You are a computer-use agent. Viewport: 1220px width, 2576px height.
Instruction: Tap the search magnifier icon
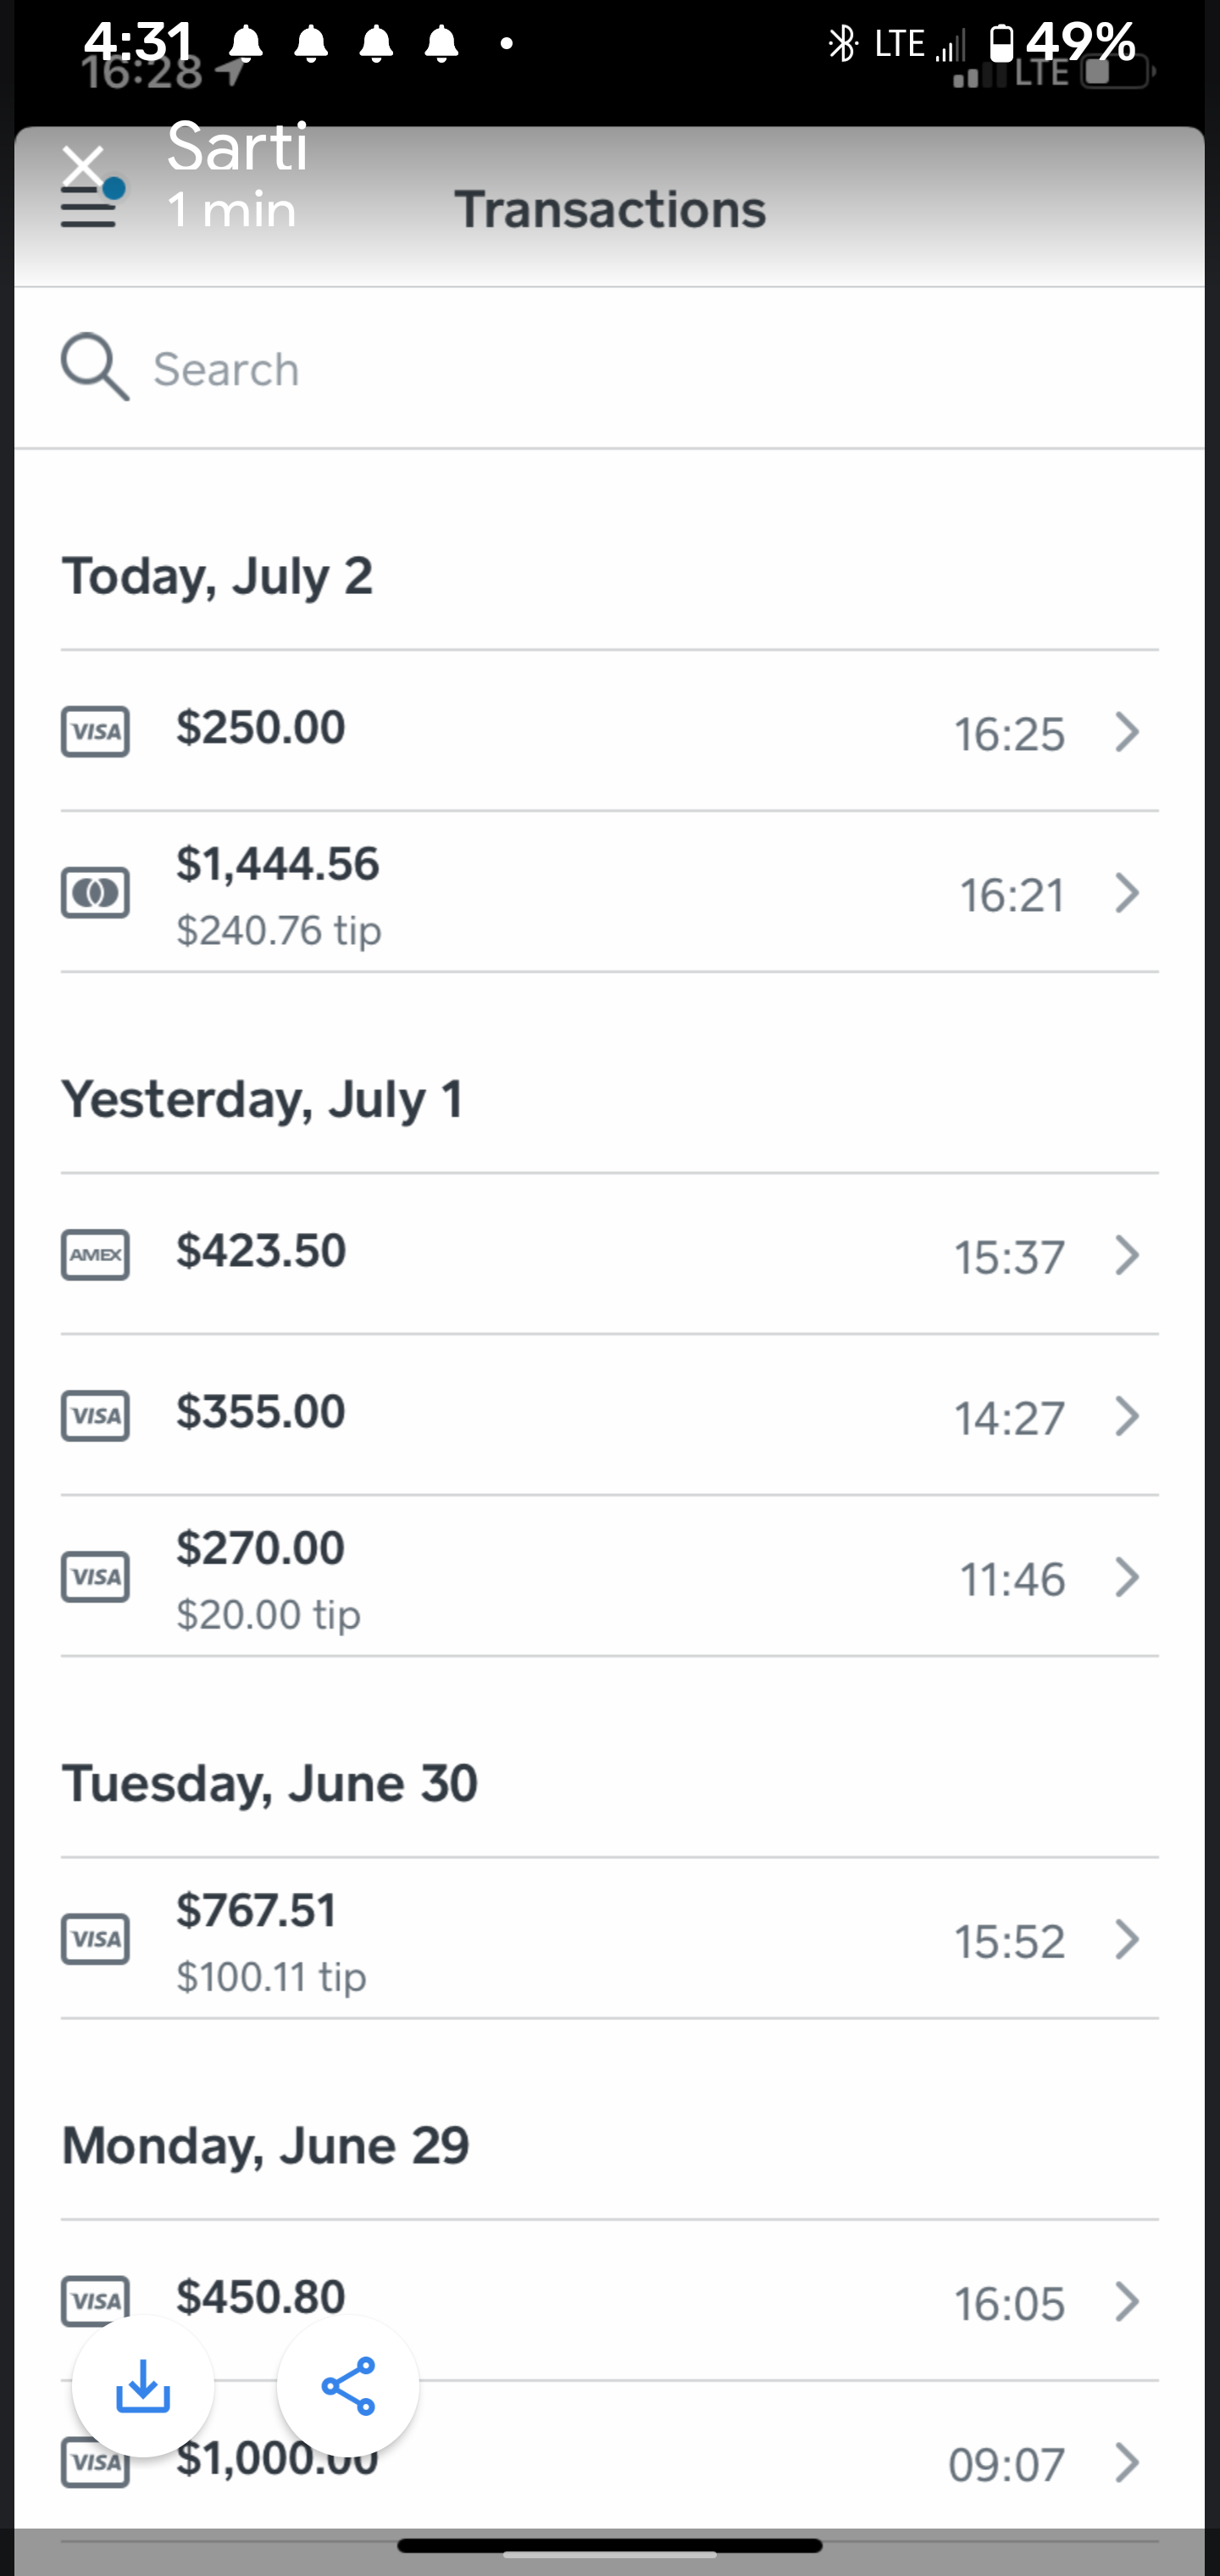coord(94,367)
